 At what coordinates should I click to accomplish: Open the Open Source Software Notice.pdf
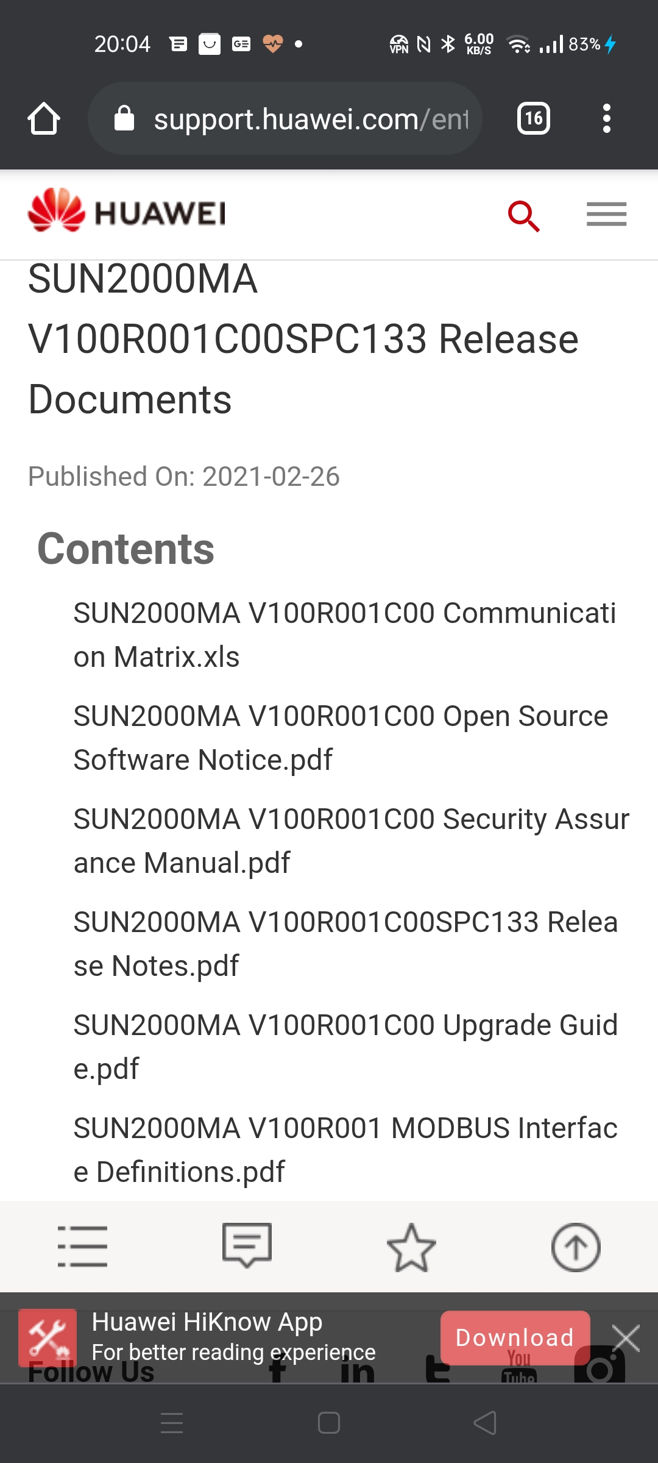click(341, 738)
